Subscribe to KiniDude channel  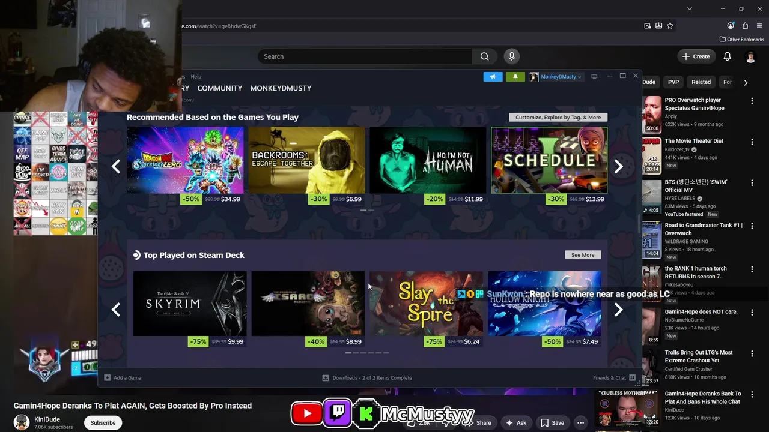pyautogui.click(x=103, y=422)
